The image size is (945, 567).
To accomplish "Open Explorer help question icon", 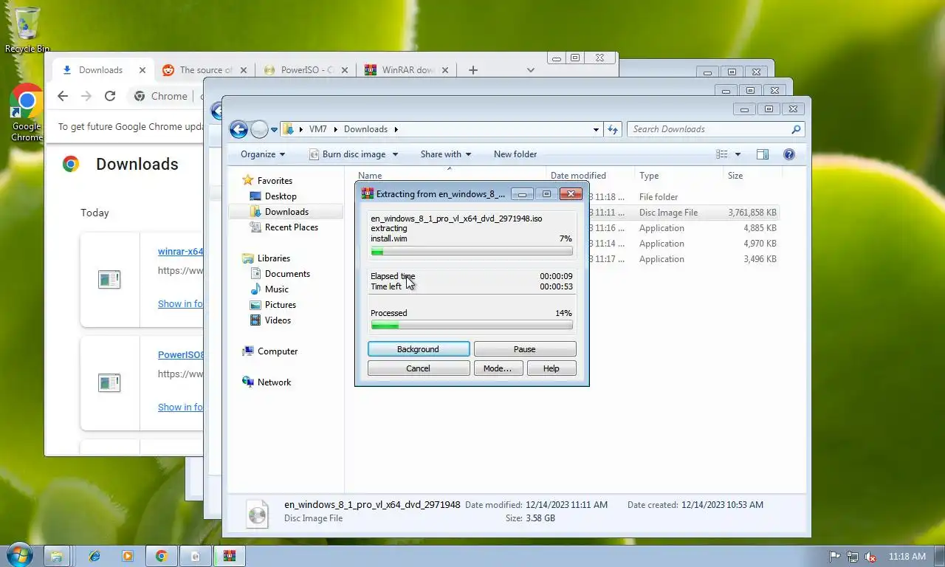I will pos(788,154).
